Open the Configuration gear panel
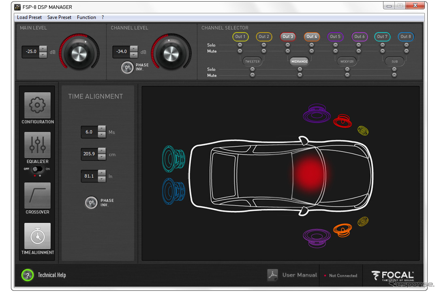Viewport: 439px width, 292px height. click(x=38, y=105)
